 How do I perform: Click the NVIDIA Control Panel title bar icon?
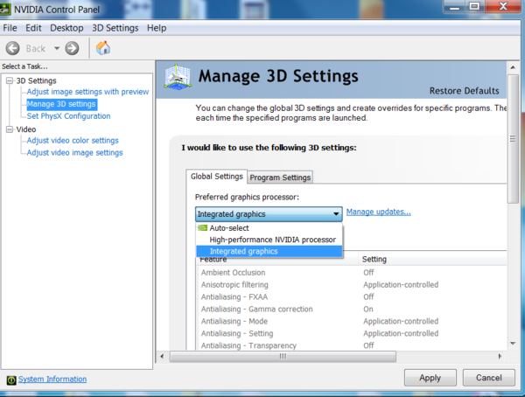[x=5, y=9]
